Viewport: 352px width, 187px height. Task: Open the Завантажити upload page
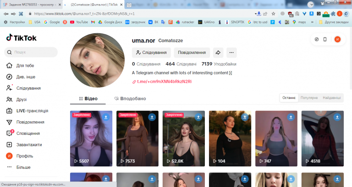pos(24,144)
